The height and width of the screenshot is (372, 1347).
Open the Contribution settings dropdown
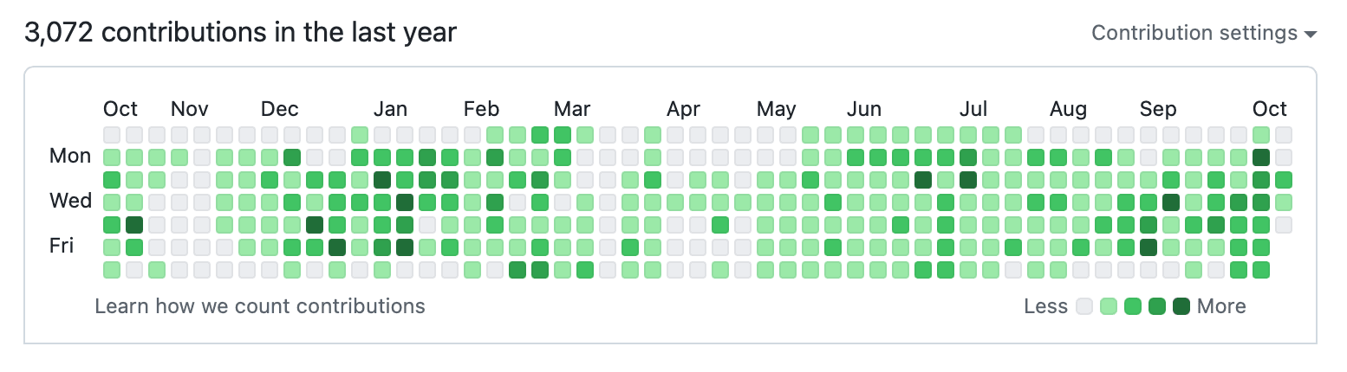(x=1203, y=34)
